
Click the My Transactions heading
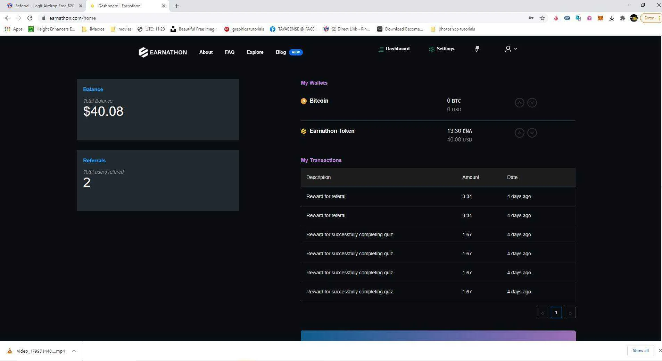point(321,160)
